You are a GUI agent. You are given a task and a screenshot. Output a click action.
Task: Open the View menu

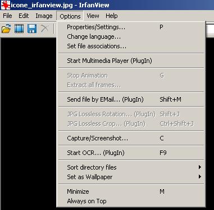pos(93,16)
